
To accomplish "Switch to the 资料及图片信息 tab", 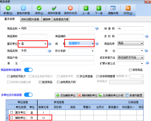I will pyautogui.click(x=30, y=19).
